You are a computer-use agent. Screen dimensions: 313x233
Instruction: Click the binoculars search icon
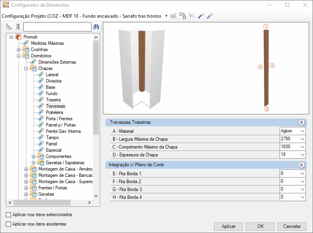(x=96, y=27)
